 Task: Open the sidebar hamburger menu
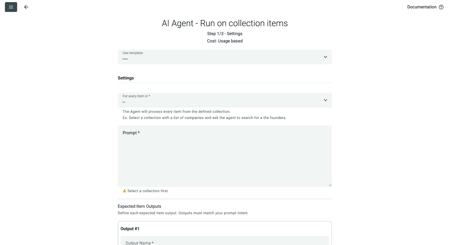[x=10, y=7]
